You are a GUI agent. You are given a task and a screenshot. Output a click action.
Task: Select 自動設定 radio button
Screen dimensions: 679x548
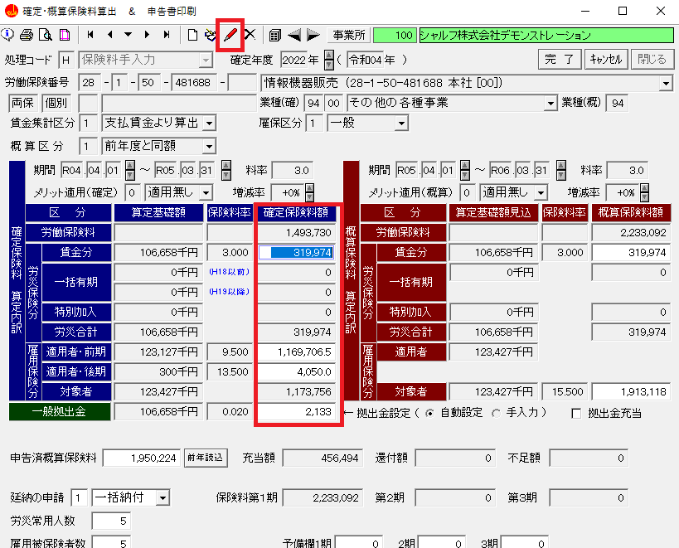click(429, 413)
